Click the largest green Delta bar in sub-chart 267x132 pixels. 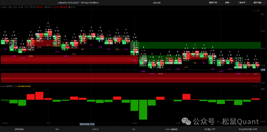(x=143, y=109)
